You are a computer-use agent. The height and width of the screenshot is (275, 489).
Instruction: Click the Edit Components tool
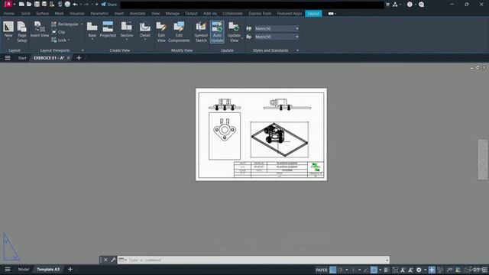(179, 32)
